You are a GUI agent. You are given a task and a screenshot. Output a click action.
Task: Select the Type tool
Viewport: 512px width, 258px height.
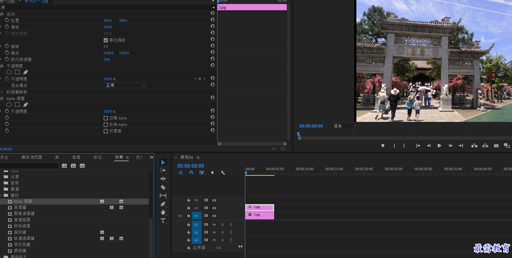[x=163, y=221]
